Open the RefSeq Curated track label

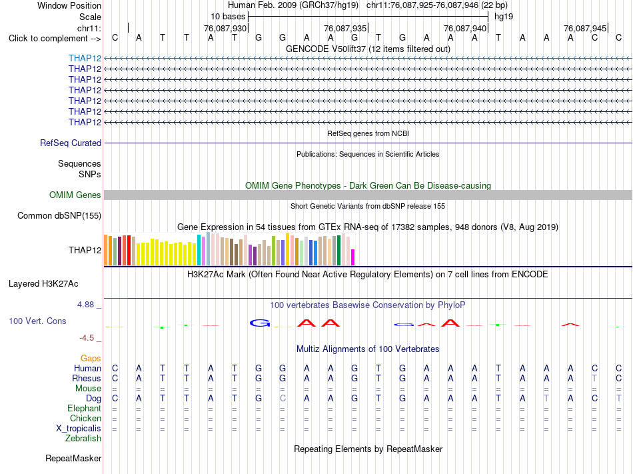pyautogui.click(x=71, y=143)
